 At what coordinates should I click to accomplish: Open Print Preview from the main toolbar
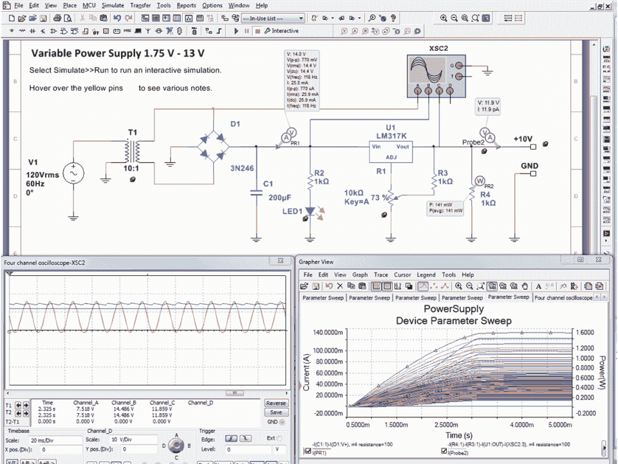68,18
